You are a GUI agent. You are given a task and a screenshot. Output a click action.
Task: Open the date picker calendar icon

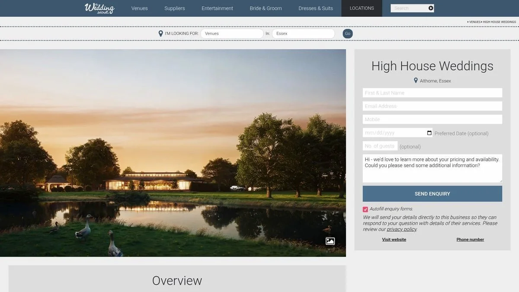click(x=429, y=133)
